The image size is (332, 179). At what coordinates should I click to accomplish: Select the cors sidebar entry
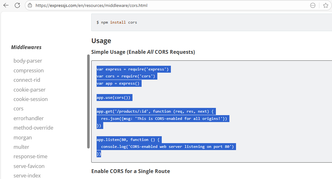click(19, 109)
